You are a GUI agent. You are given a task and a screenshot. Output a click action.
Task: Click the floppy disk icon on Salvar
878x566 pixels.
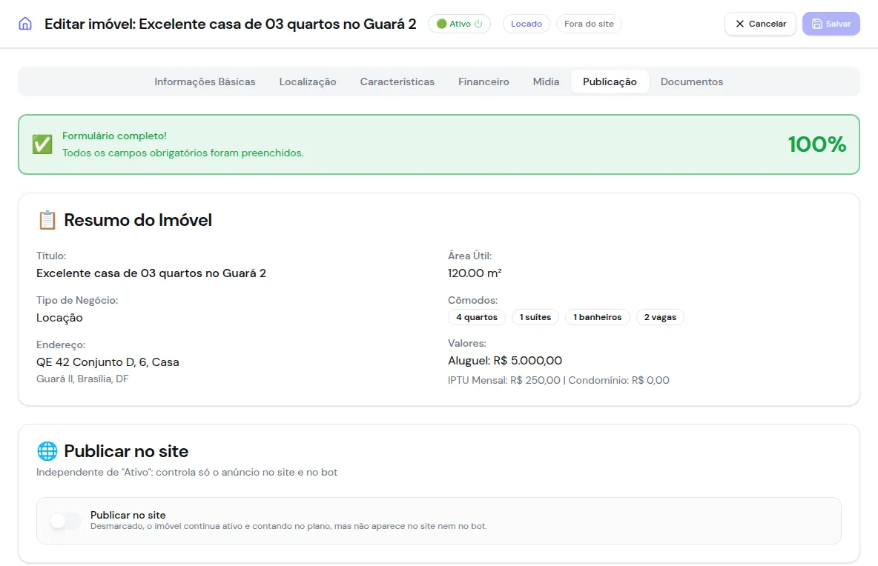817,24
